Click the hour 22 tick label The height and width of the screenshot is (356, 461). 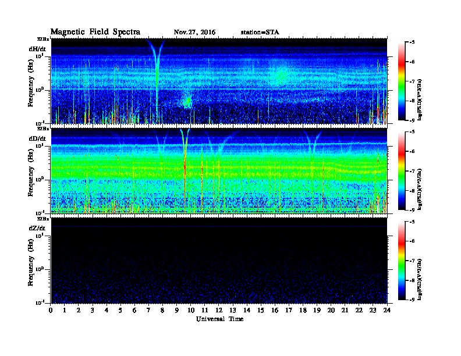pyautogui.click(x=359, y=311)
